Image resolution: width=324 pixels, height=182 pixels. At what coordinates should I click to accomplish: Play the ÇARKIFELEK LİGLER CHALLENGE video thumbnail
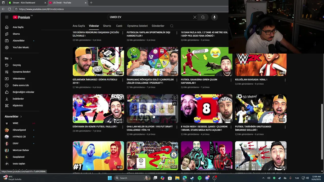point(152,61)
